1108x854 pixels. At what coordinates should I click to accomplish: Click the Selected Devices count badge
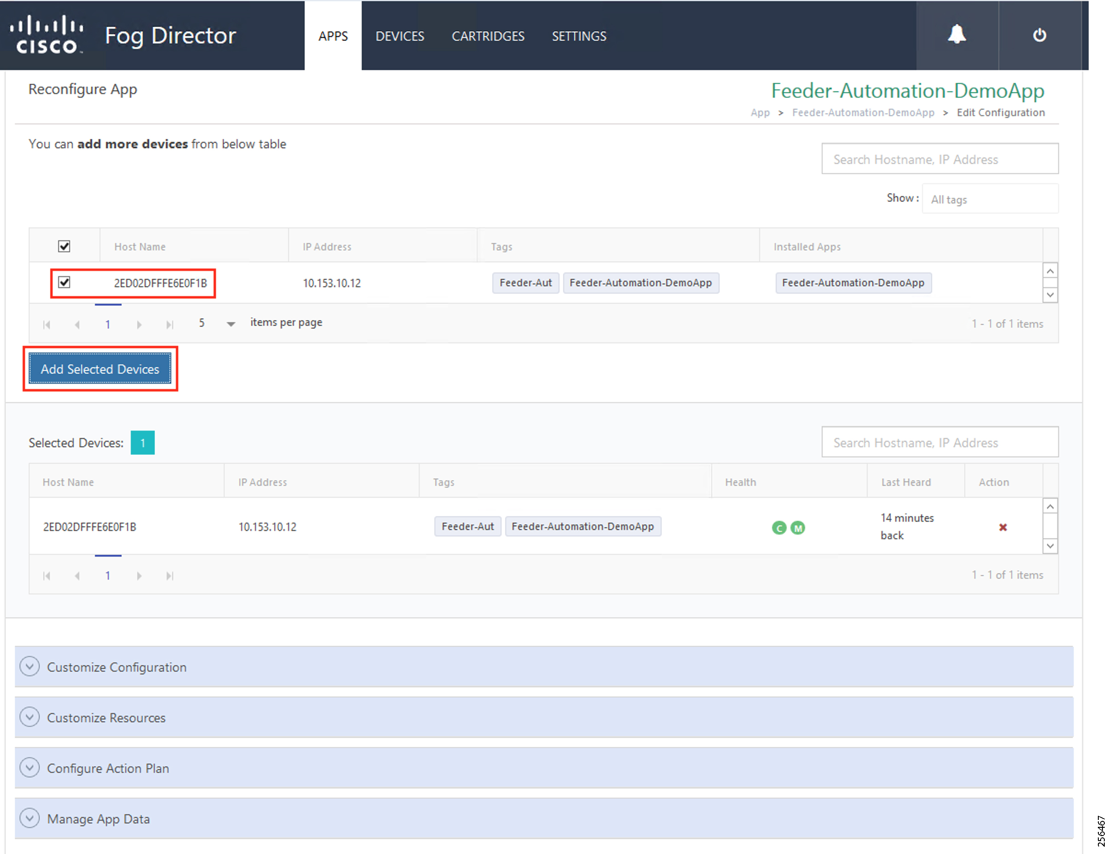click(x=143, y=443)
